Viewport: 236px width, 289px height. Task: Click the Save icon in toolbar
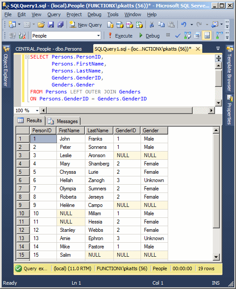click(x=51, y=24)
